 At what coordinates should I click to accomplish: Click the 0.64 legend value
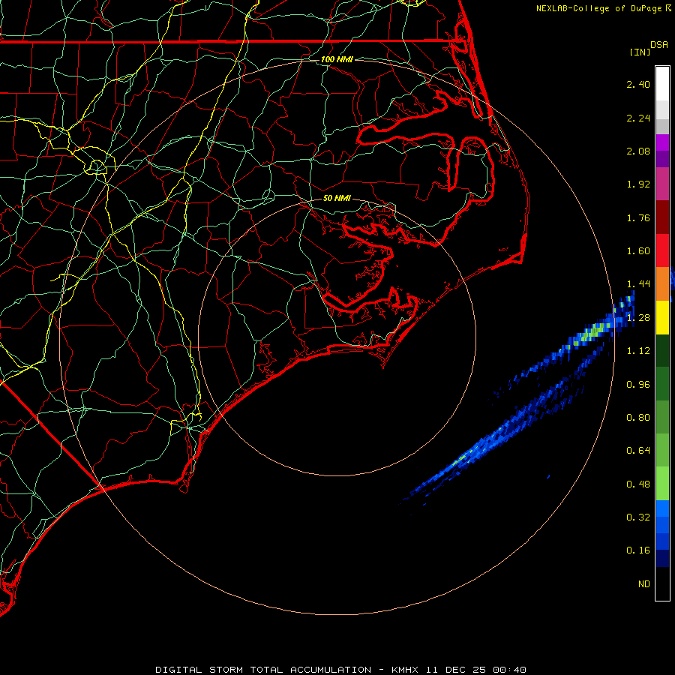(x=638, y=451)
